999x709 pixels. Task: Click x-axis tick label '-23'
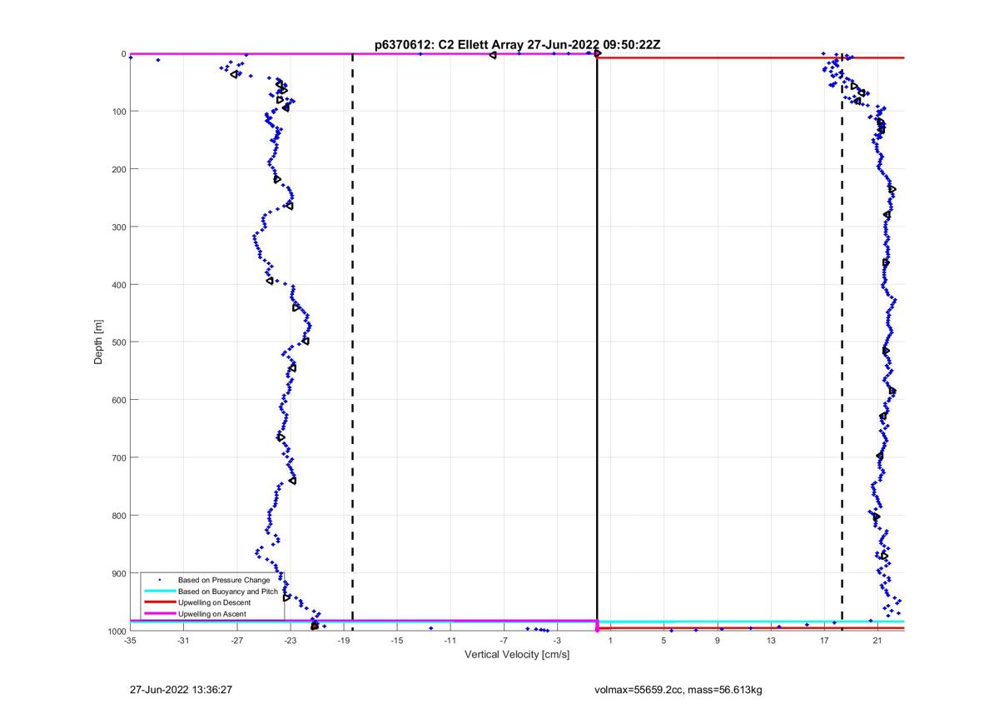[x=290, y=641]
